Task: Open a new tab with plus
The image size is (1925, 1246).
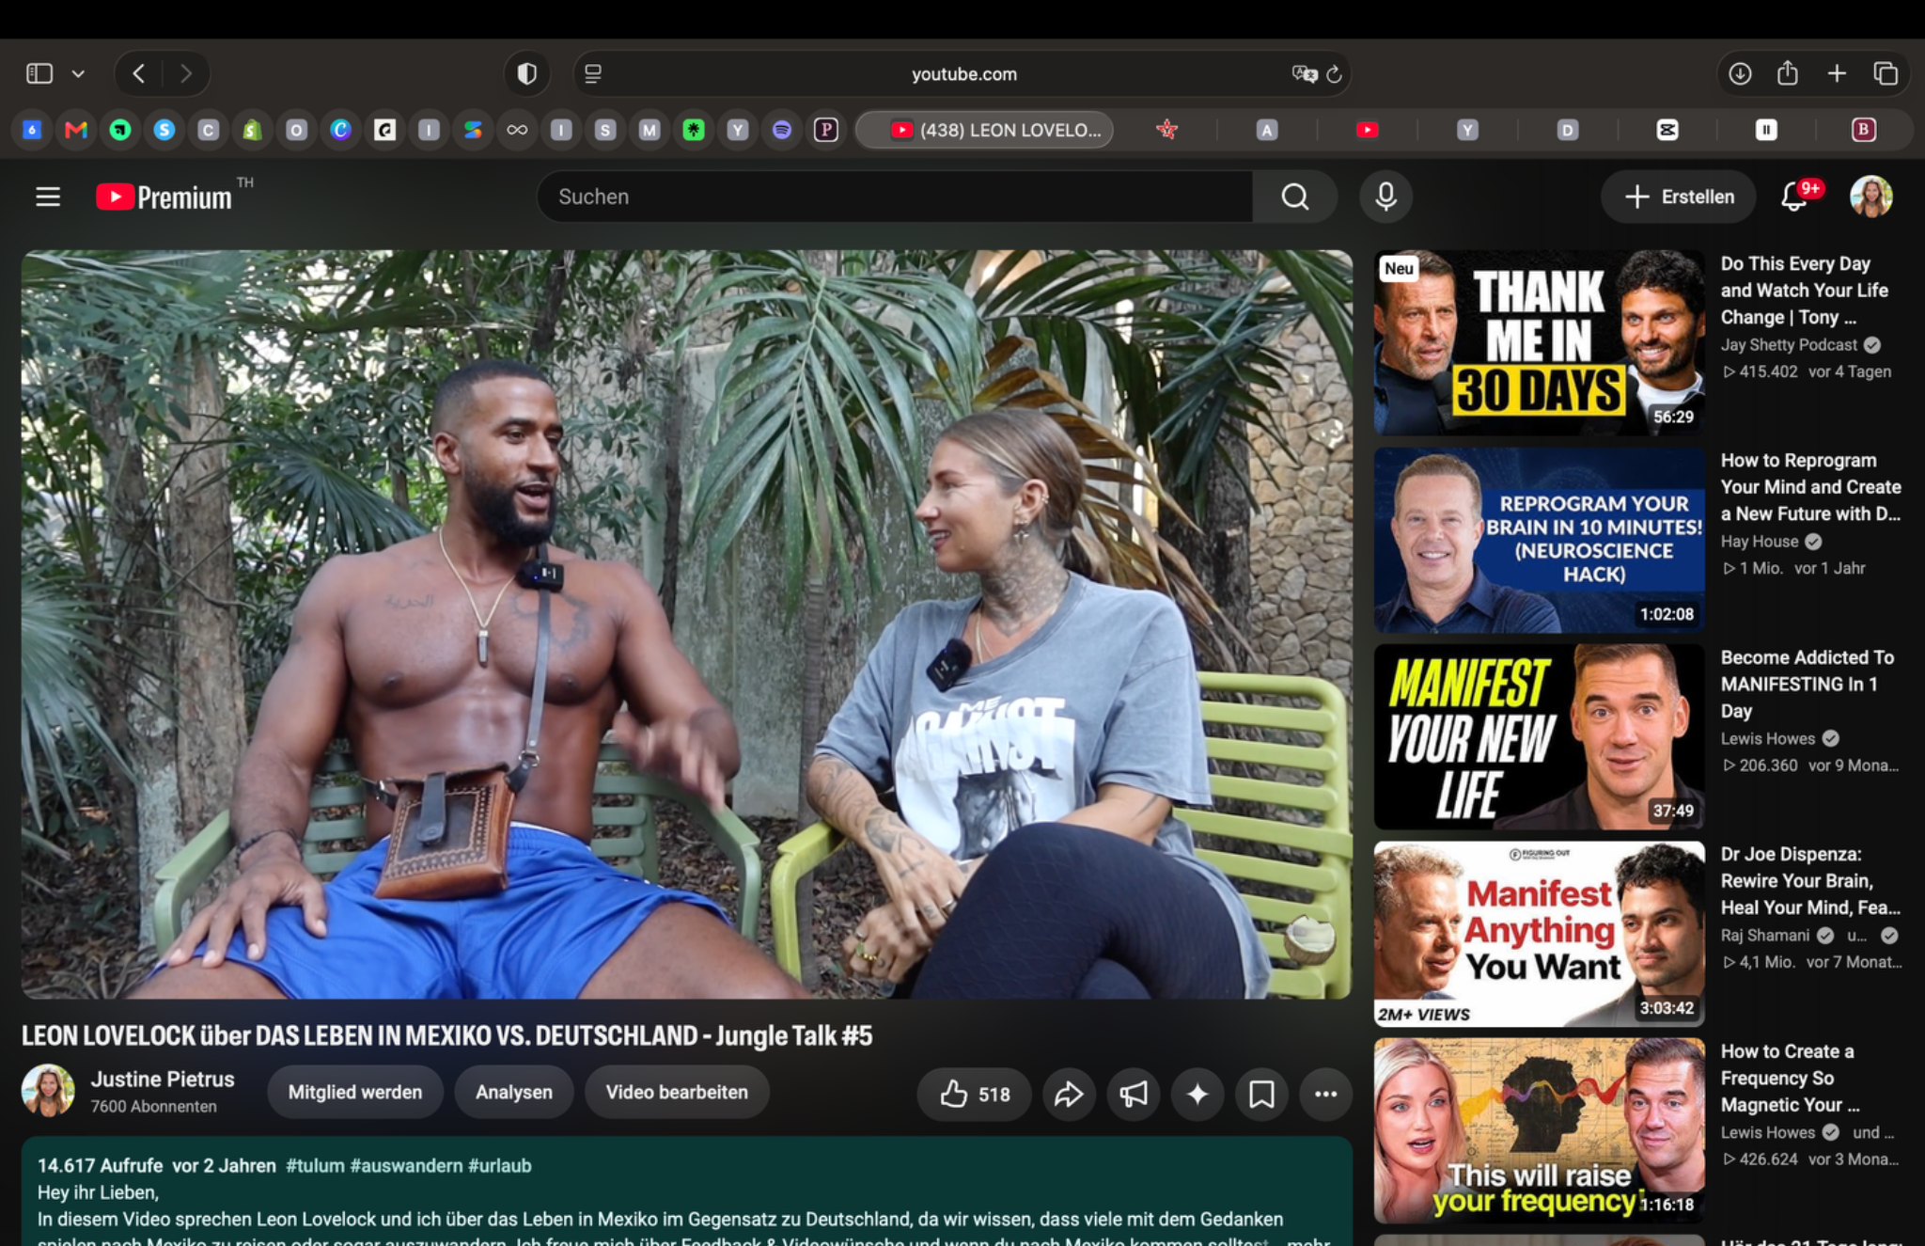Action: pos(1837,73)
